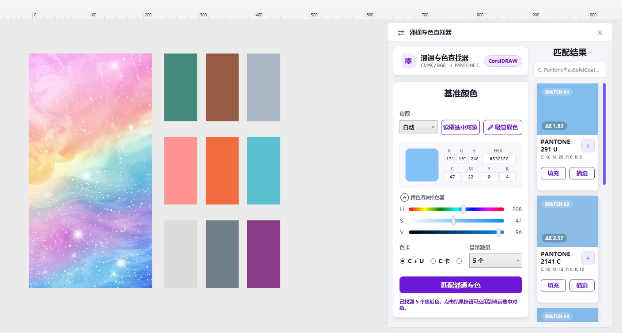Click the CorelDRAW badge
The image size is (622, 333).
point(503,61)
